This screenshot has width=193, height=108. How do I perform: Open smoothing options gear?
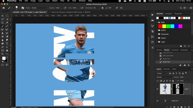pos(103,8)
